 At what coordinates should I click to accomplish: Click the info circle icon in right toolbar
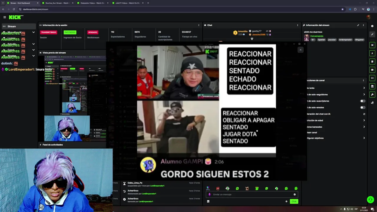pyautogui.click(x=372, y=26)
